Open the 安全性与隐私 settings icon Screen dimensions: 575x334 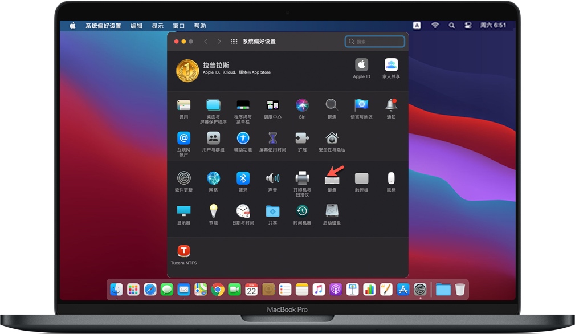(332, 139)
